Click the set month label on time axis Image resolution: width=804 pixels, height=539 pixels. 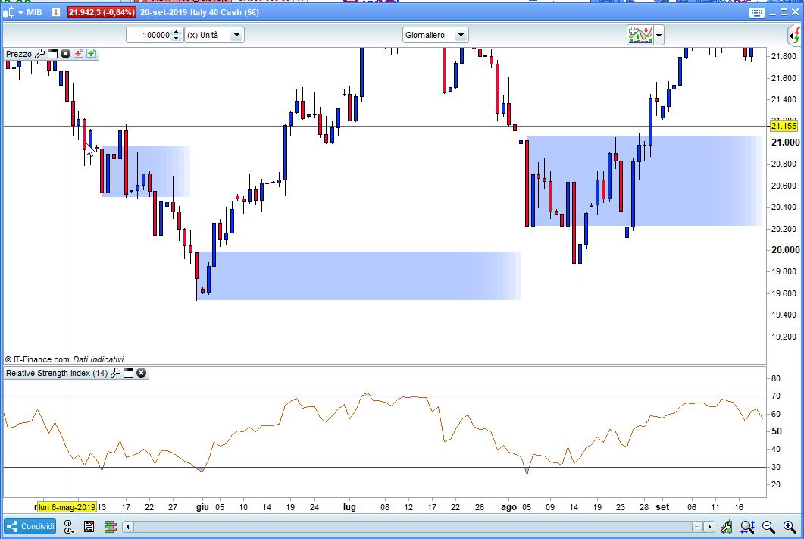coord(662,507)
